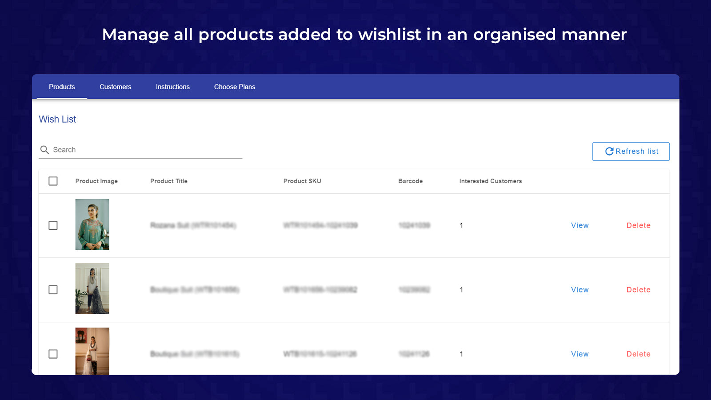Screen dimensions: 711x400
Task: Check the third product row checkbox
Action: 53,354
